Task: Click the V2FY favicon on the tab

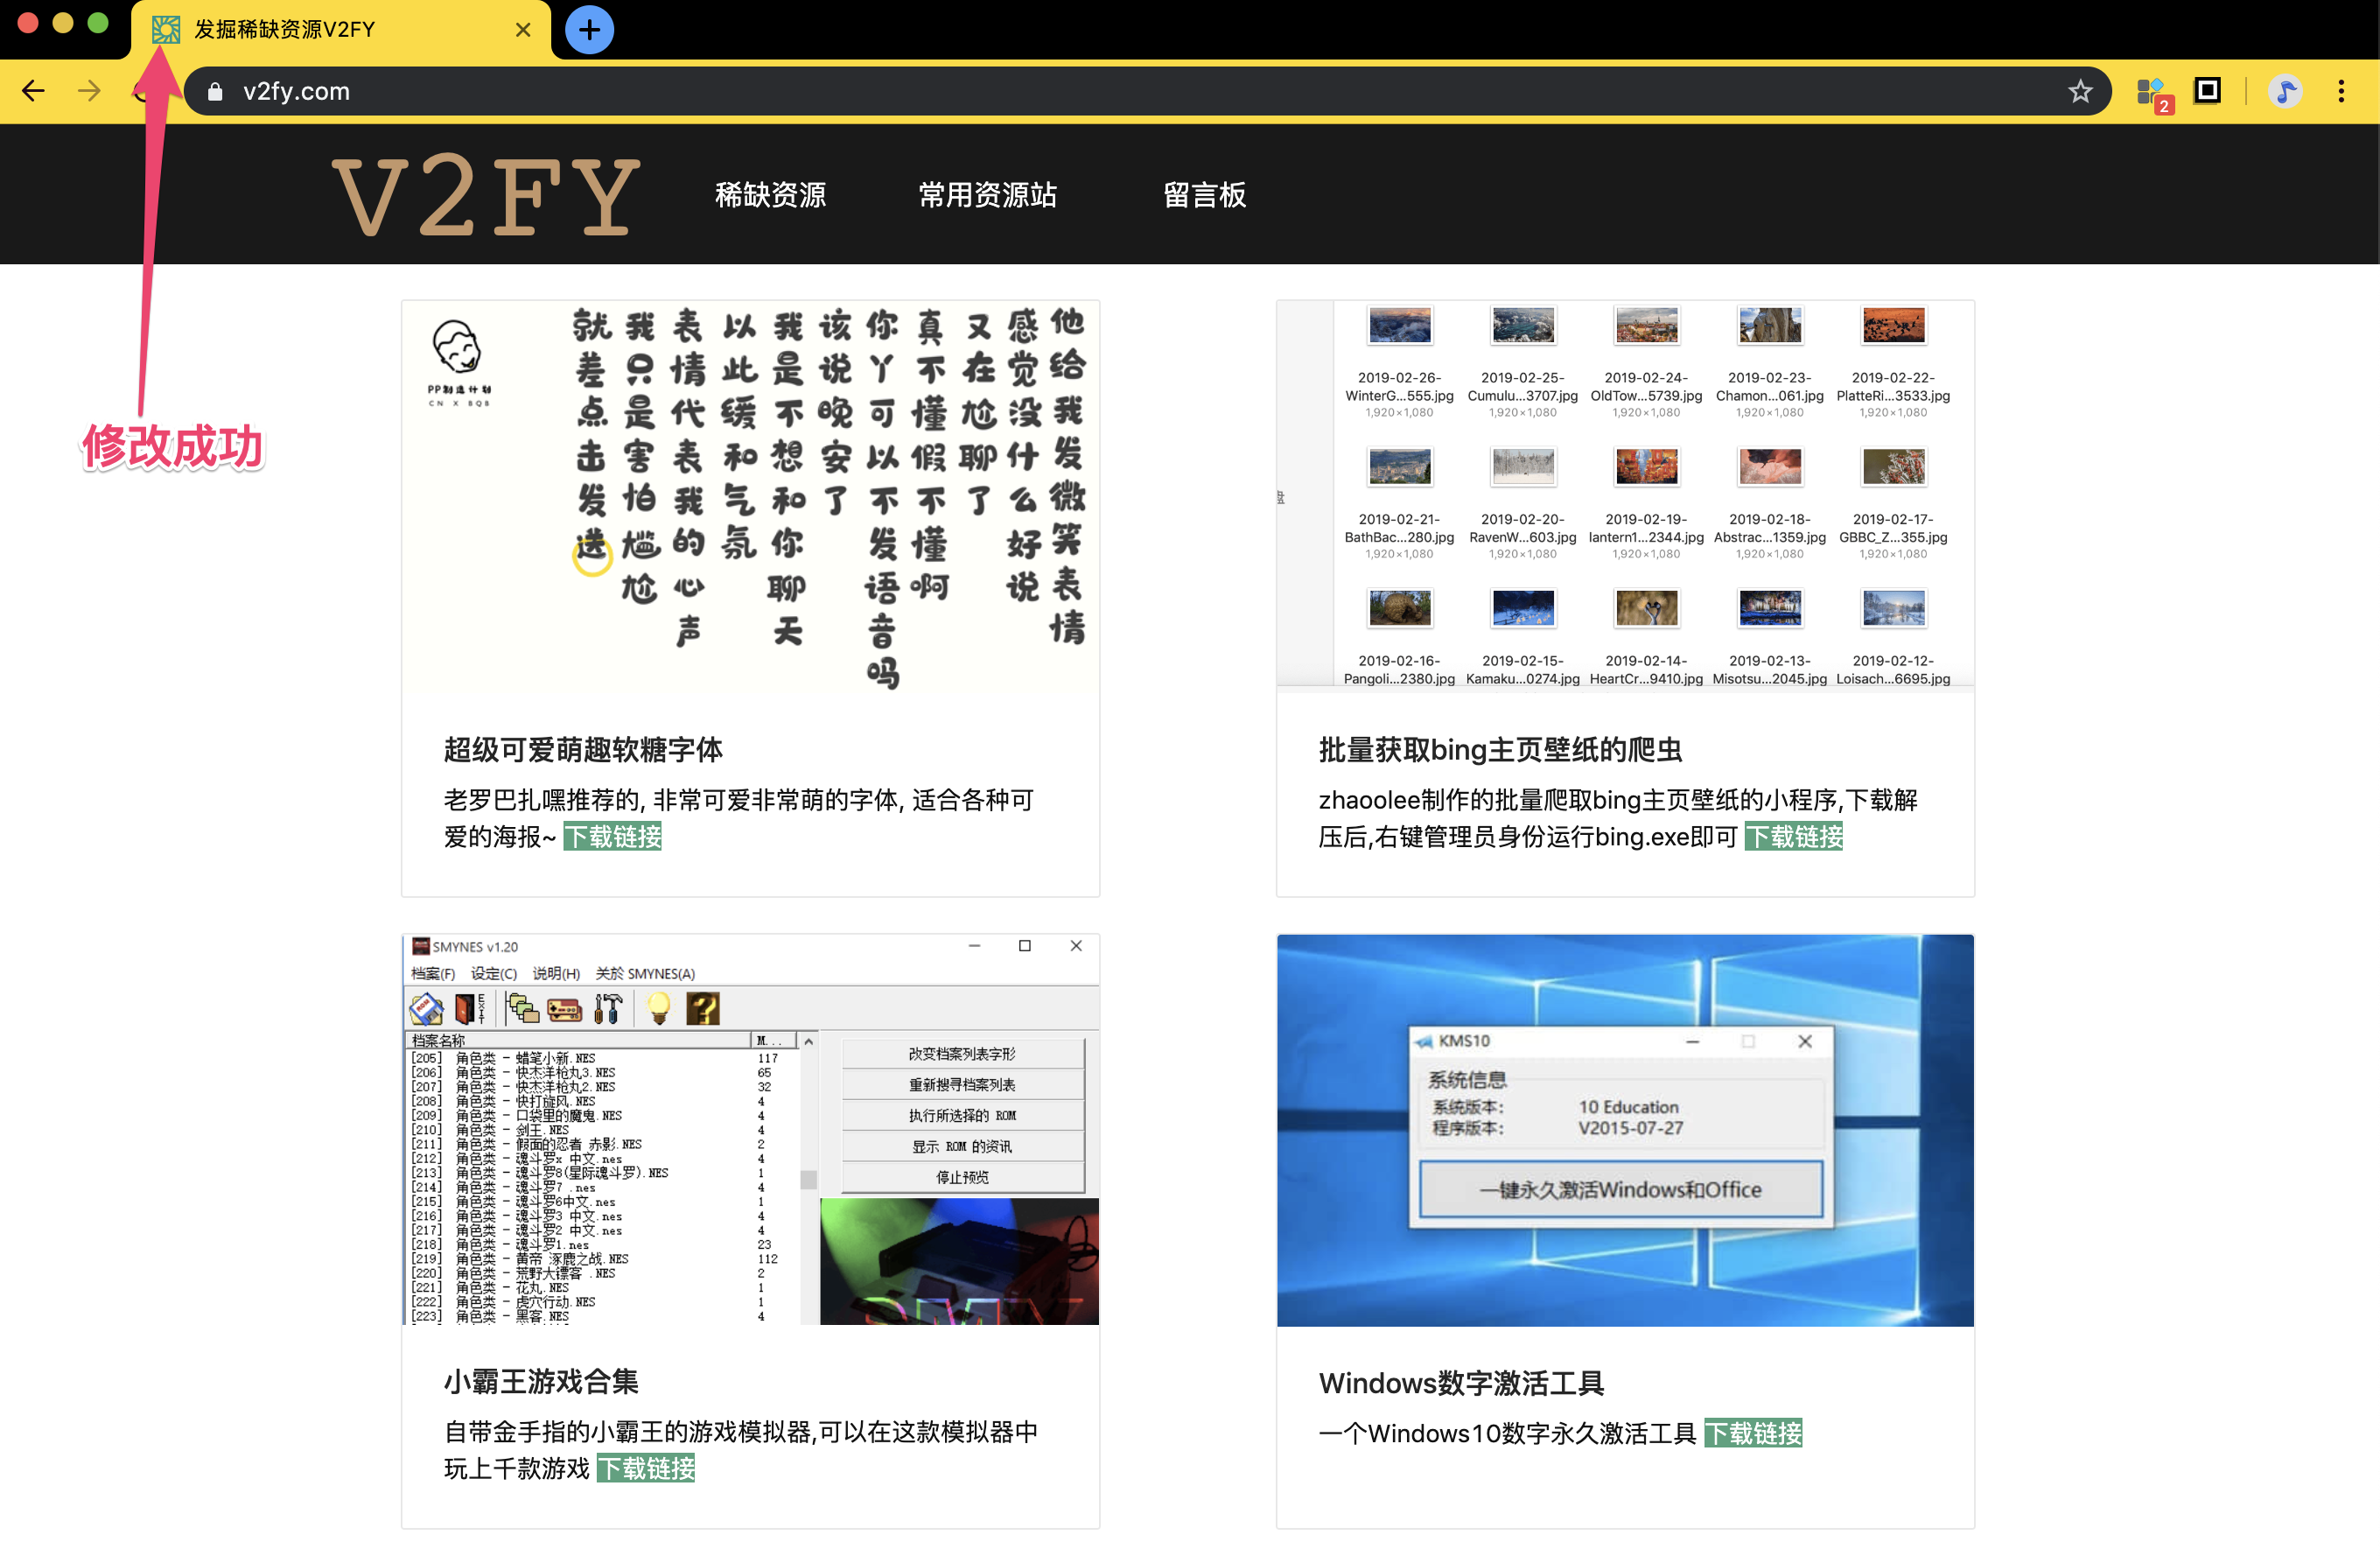Action: (x=165, y=30)
